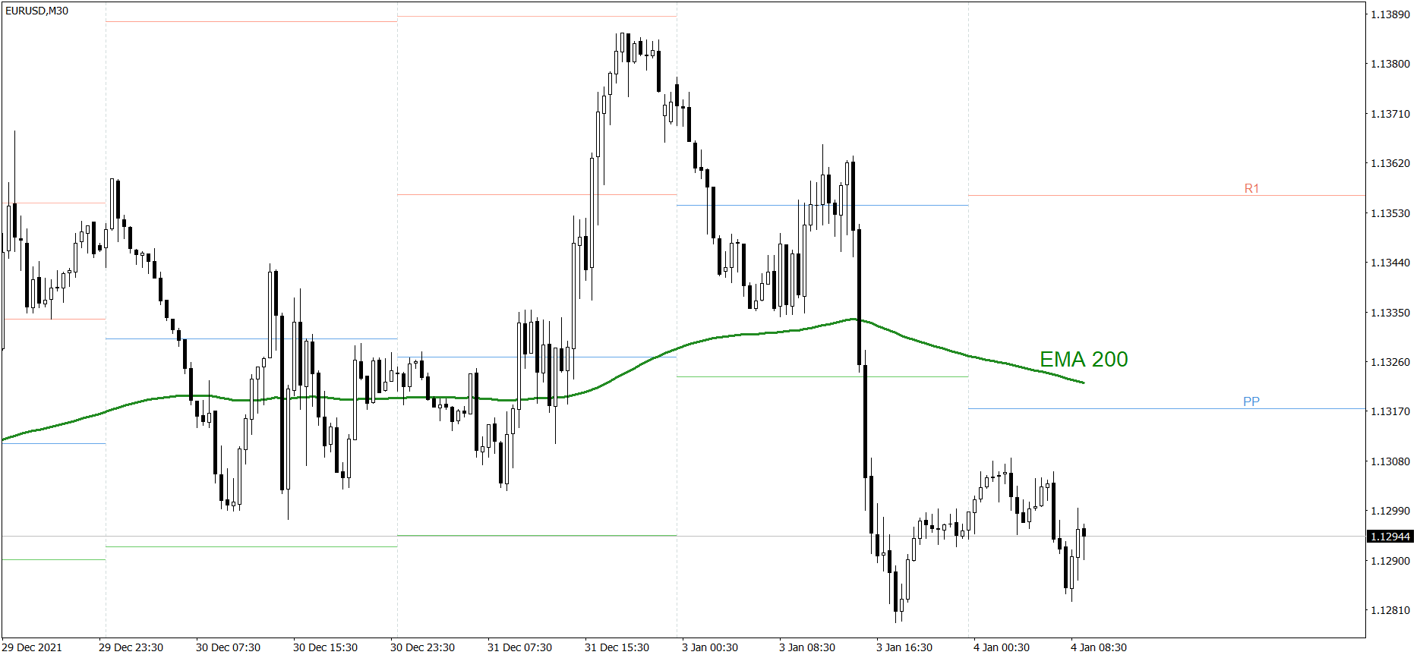Screen dimensions: 1420x658
Task: Click the 29 Dec 2021 time label
Action: (32, 647)
